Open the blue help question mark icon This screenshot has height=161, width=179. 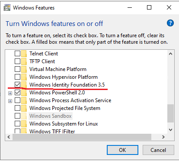[x=170, y=23]
